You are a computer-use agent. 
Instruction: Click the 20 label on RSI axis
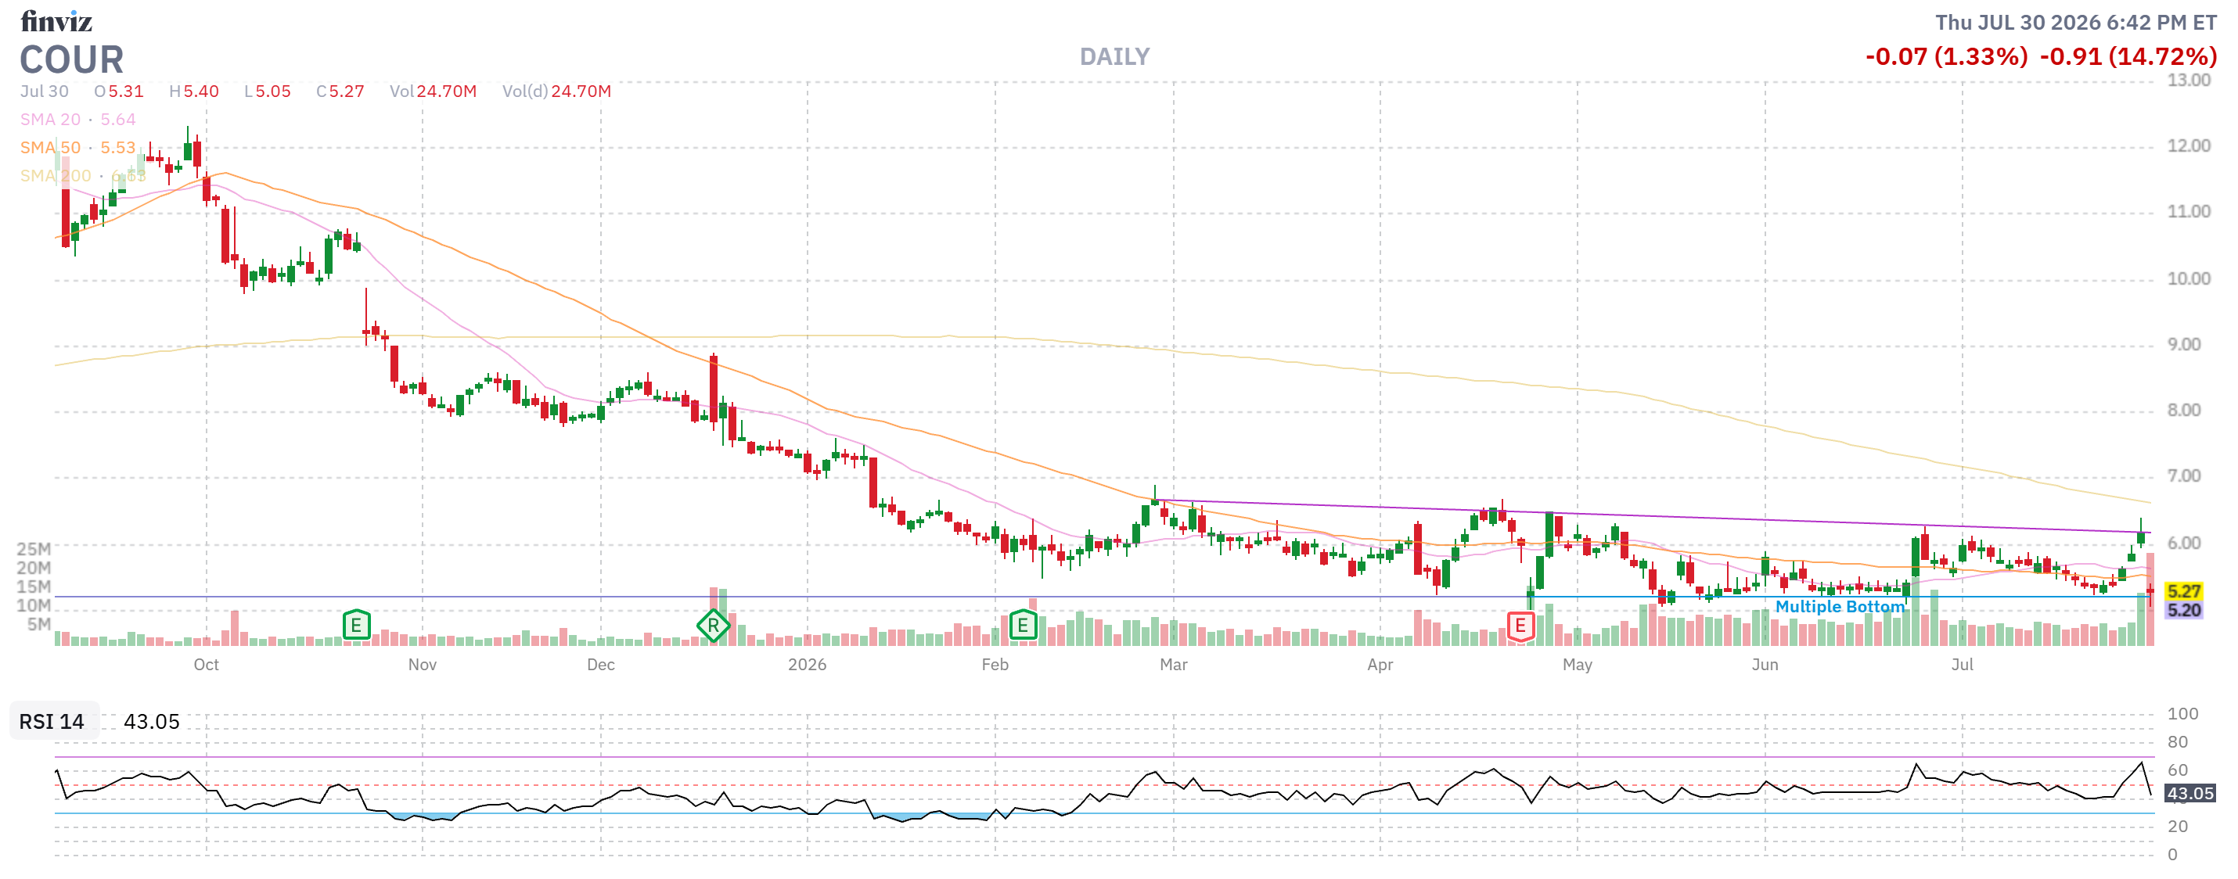coord(2177,826)
